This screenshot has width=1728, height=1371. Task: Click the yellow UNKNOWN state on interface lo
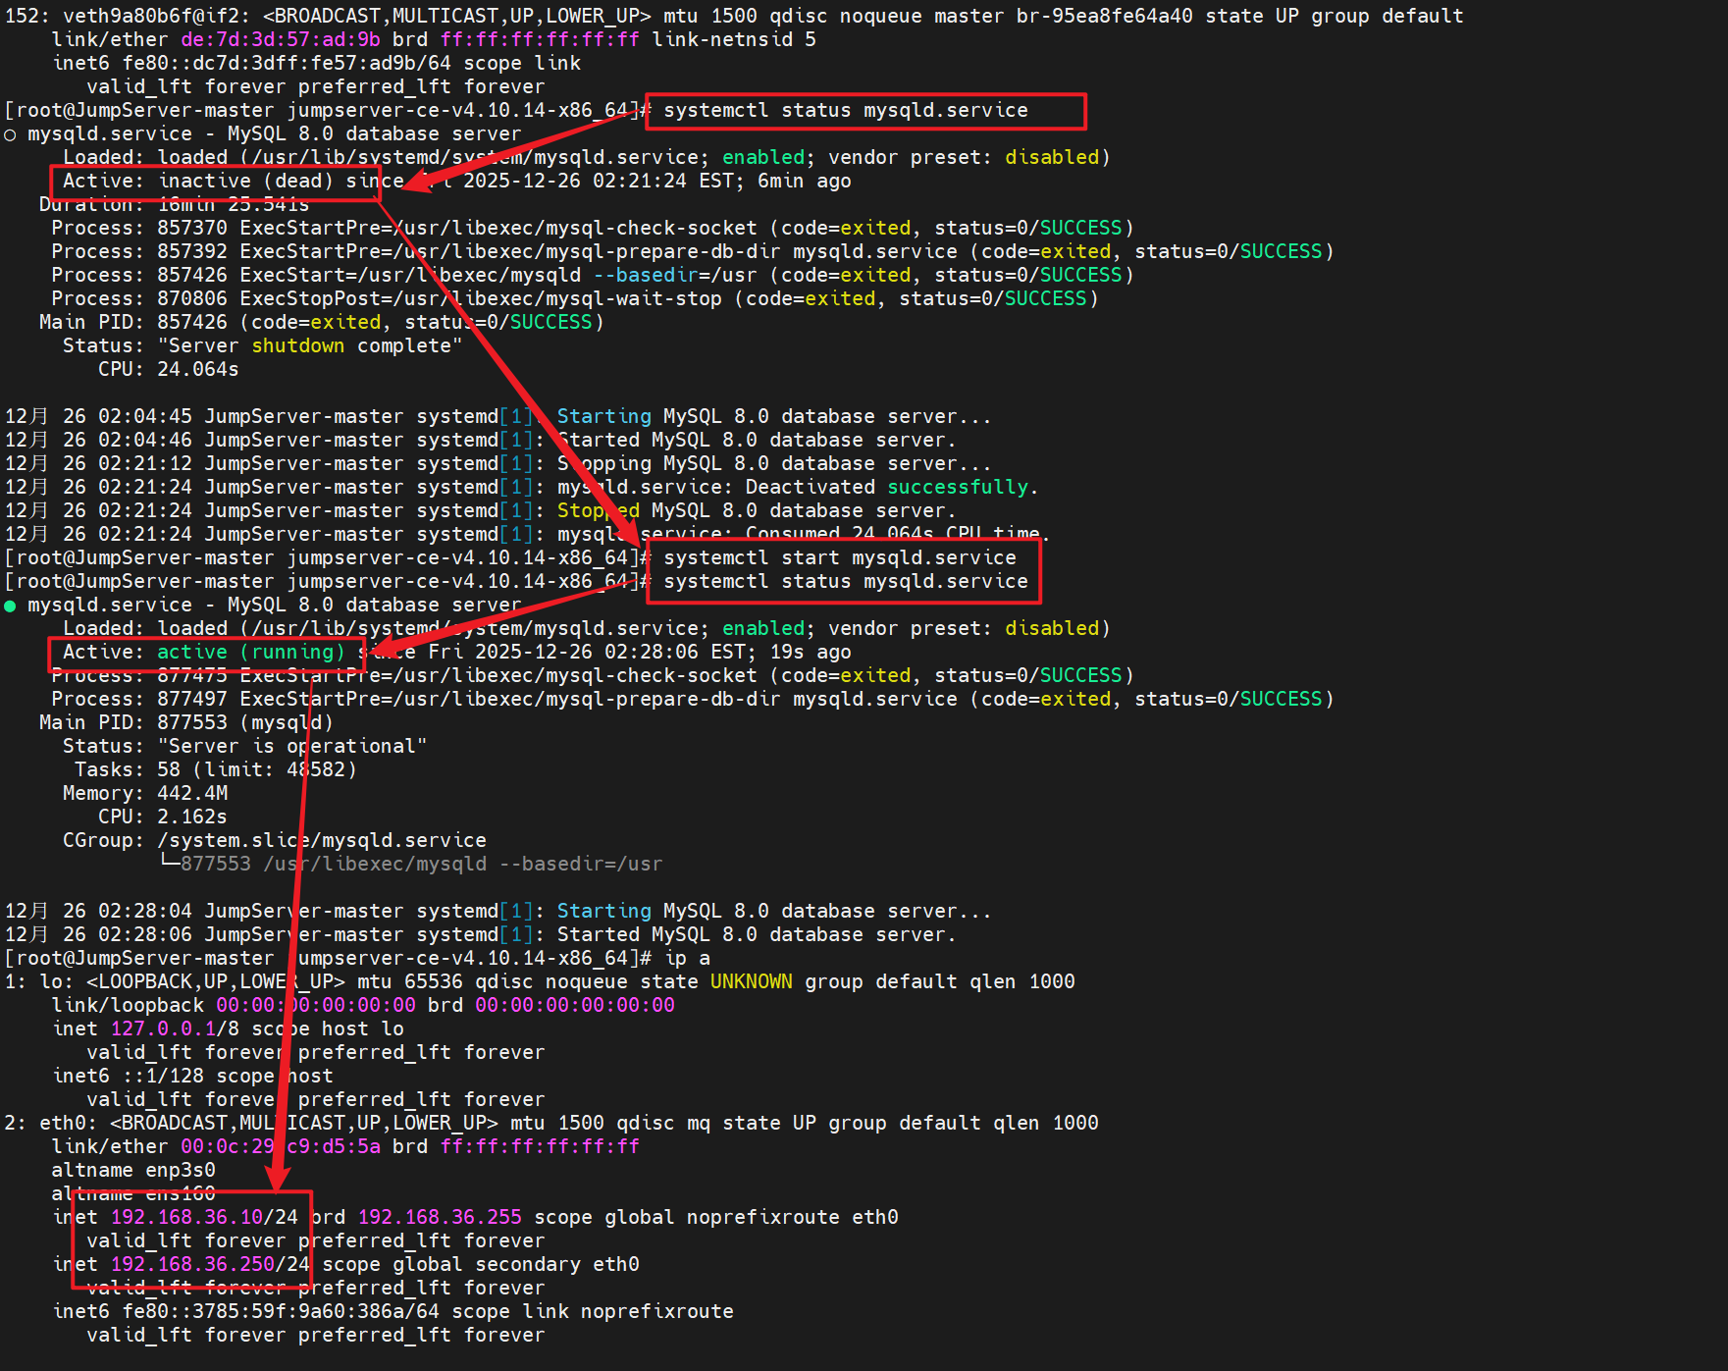(x=751, y=981)
